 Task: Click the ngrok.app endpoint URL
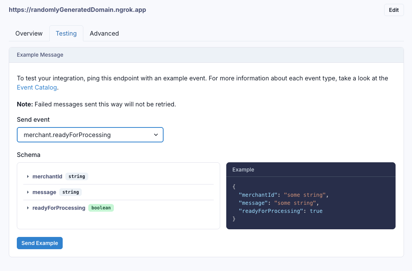77,10
